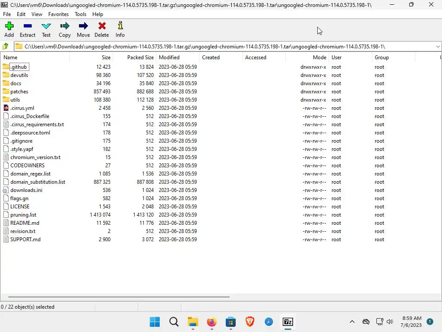The image size is (442, 332).
Task: Launch Firefox from the taskbar
Action: (212, 322)
